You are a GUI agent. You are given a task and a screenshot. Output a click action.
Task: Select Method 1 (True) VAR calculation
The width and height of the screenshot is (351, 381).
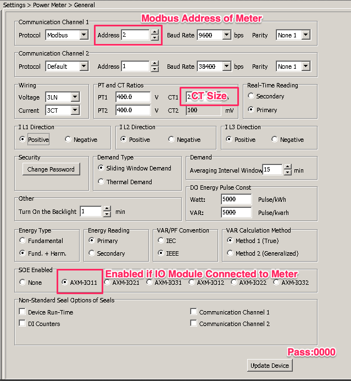[253, 241]
